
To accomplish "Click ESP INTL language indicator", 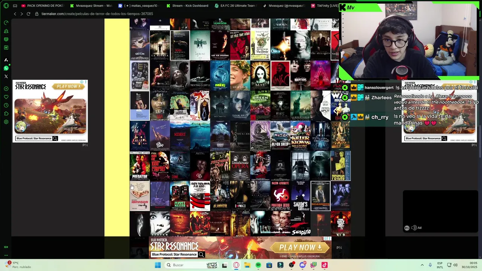I will tap(440, 265).
